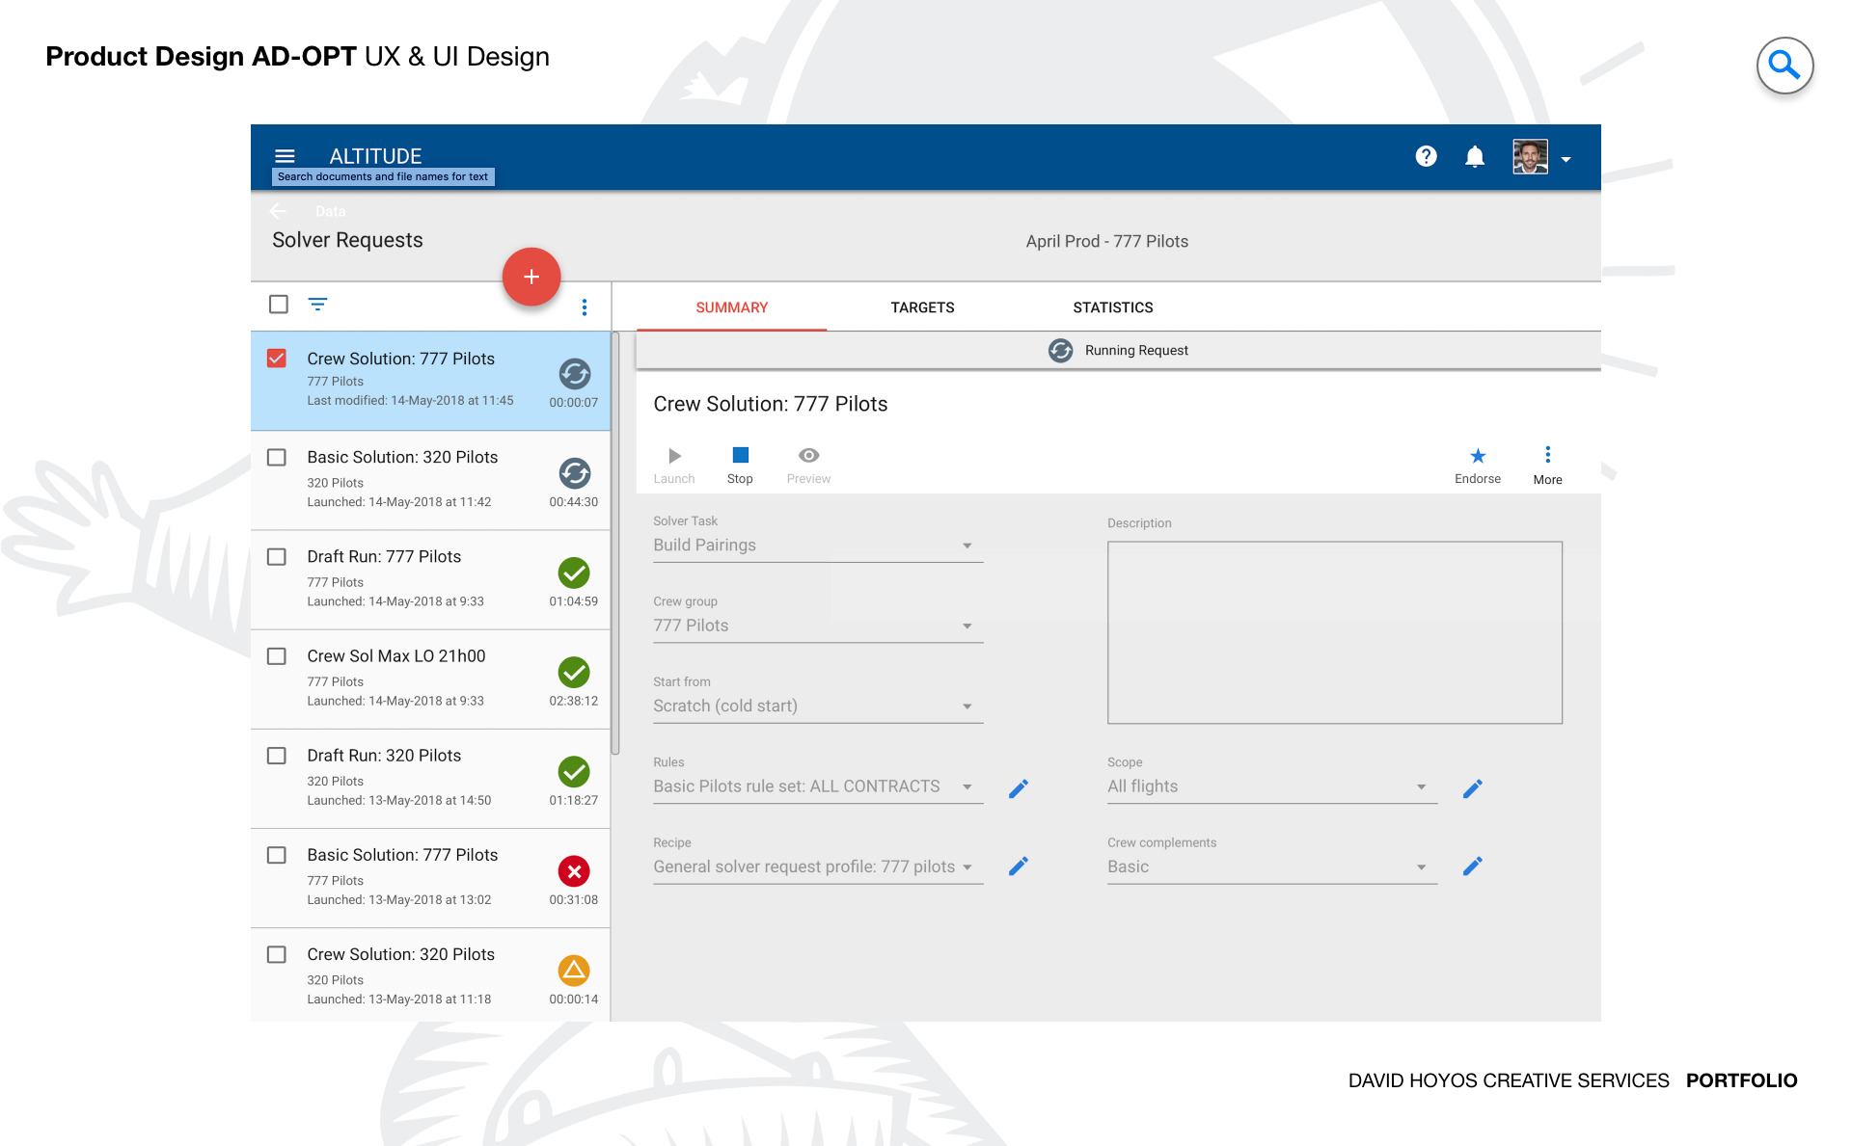This screenshot has width=1852, height=1146.
Task: Click the back arrow above Solver Requests
Action: click(x=278, y=211)
